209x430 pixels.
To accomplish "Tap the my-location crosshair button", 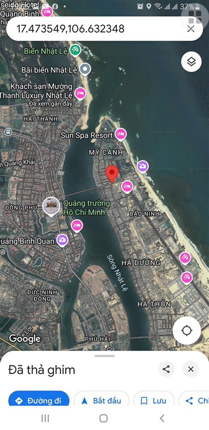I will coord(187,331).
